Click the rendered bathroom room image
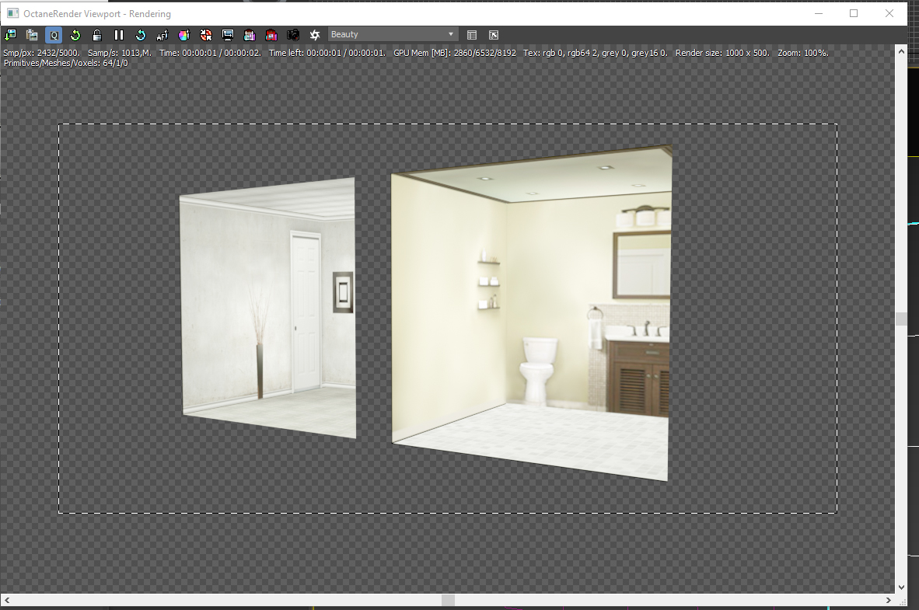This screenshot has width=919, height=610. tap(531, 313)
